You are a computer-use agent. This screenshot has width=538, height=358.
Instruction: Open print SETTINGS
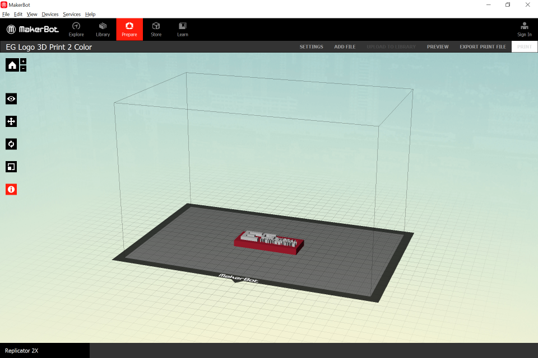311,46
